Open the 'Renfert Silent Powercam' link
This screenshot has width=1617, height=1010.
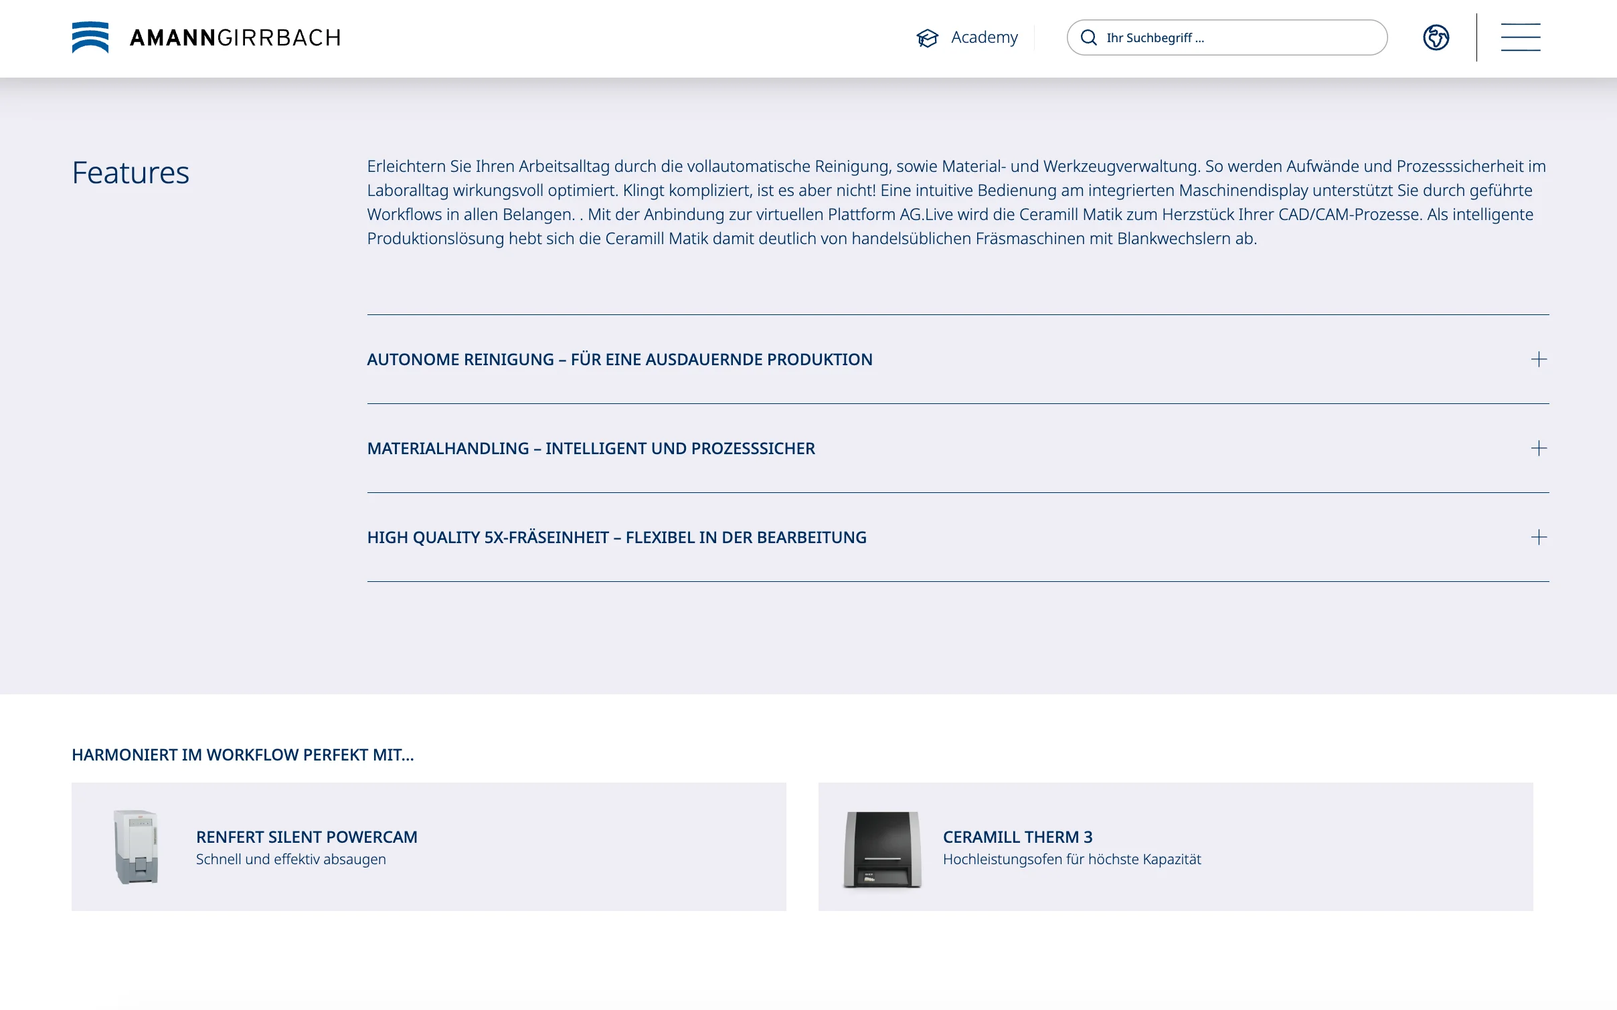click(307, 837)
